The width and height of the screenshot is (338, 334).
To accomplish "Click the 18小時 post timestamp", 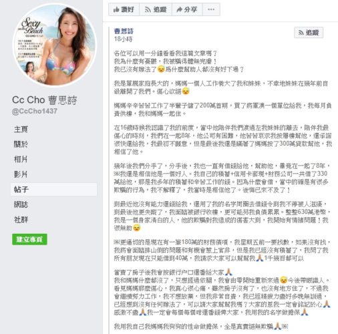I will [123, 39].
